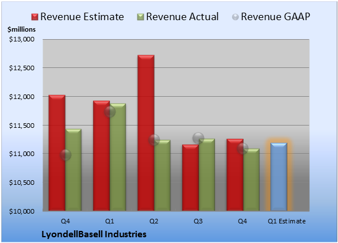Click the GAAP marker on Q1 bars
Screen dimensions: 338x243
110,112
